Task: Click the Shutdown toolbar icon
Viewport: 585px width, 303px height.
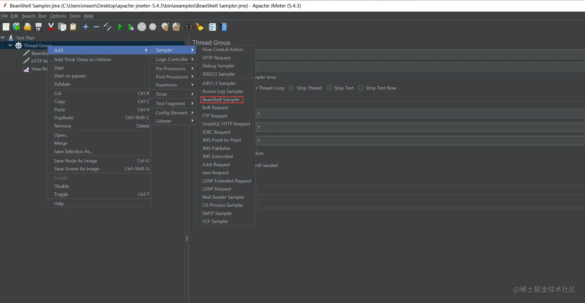Action: [153, 27]
